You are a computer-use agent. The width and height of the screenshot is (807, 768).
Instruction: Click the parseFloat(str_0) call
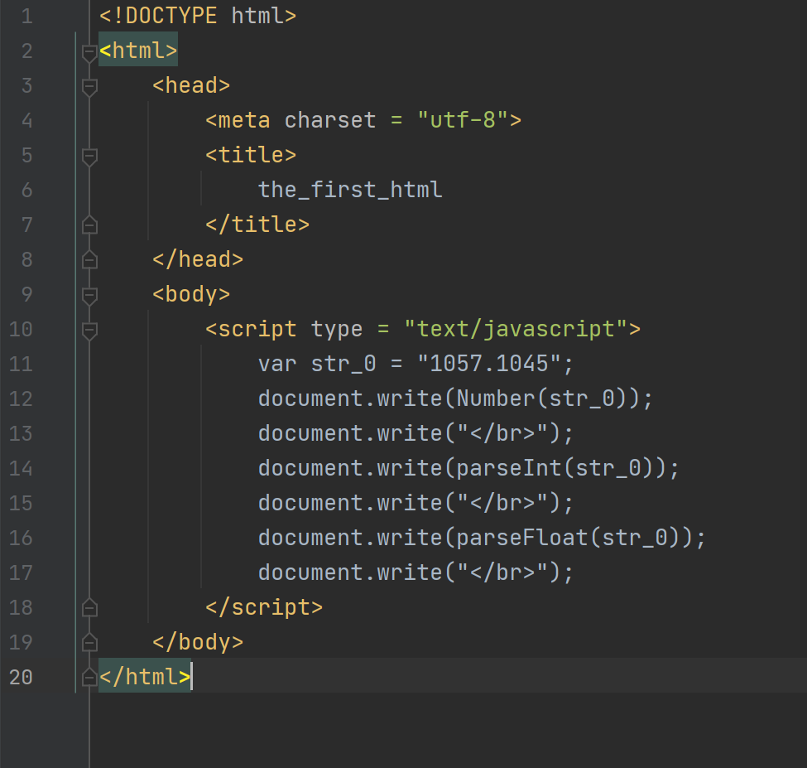tap(568, 538)
